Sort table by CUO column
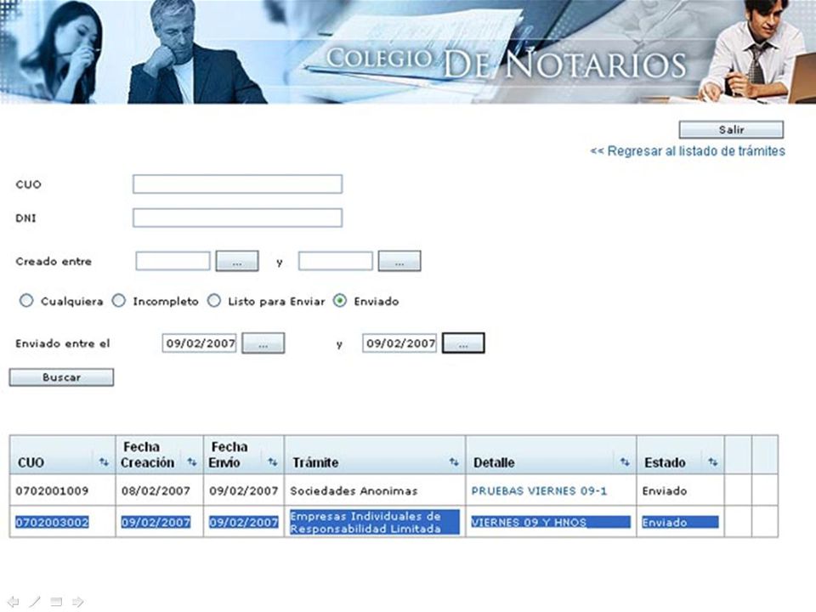Viewport: 816px width, 612px height. click(104, 462)
